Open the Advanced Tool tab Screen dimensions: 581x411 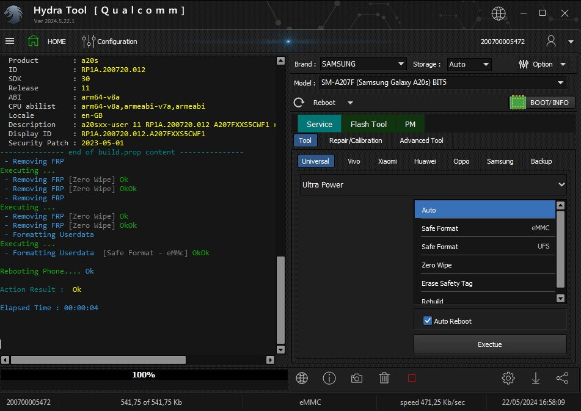[x=422, y=140]
